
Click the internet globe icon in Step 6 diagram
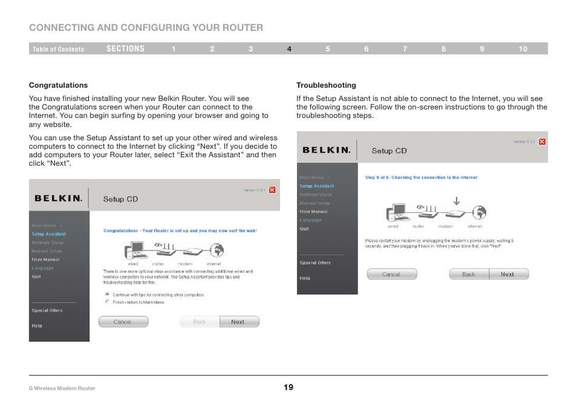[x=480, y=212]
